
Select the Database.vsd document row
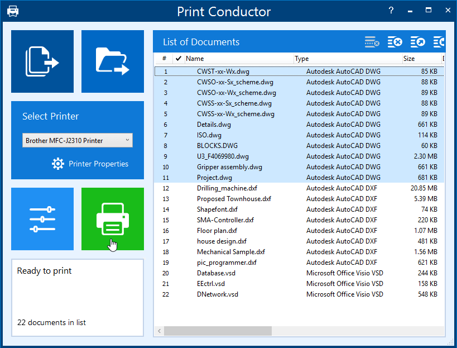click(218, 273)
